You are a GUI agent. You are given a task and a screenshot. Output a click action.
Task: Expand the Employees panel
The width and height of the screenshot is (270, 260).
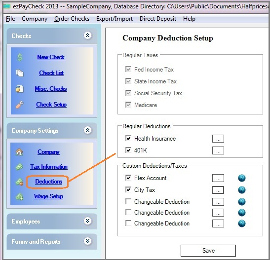click(88, 221)
